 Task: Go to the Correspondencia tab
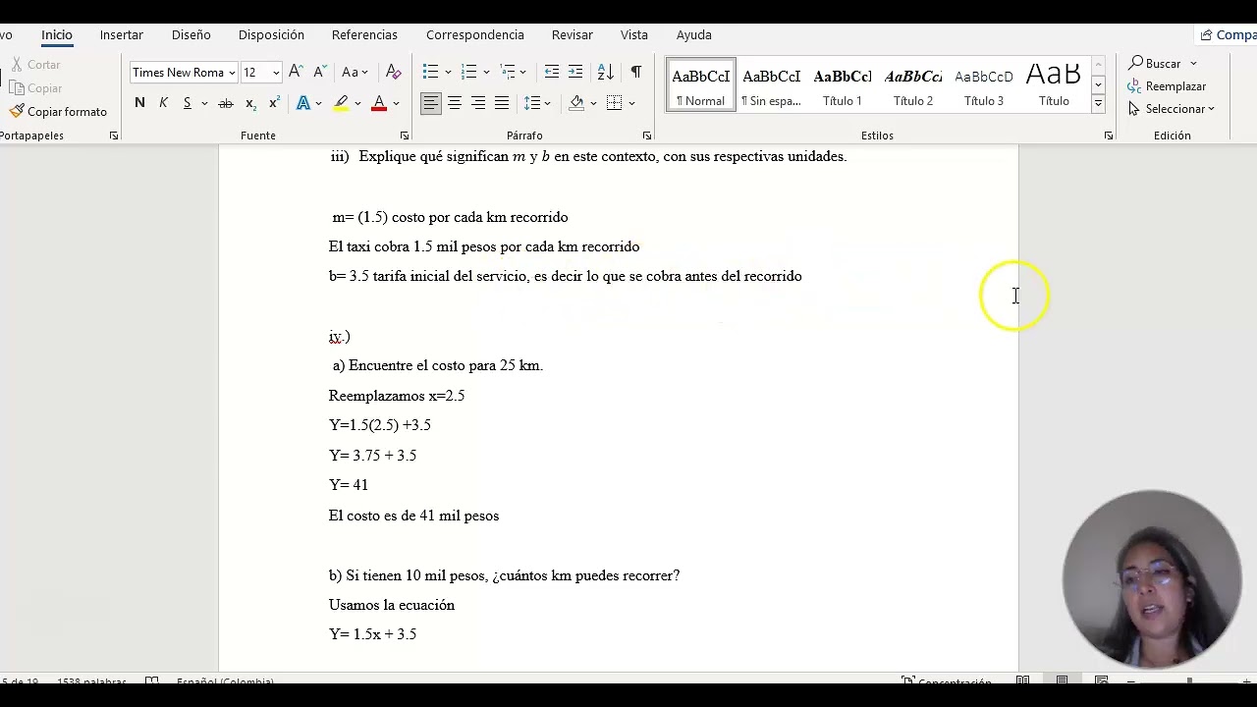click(x=475, y=34)
